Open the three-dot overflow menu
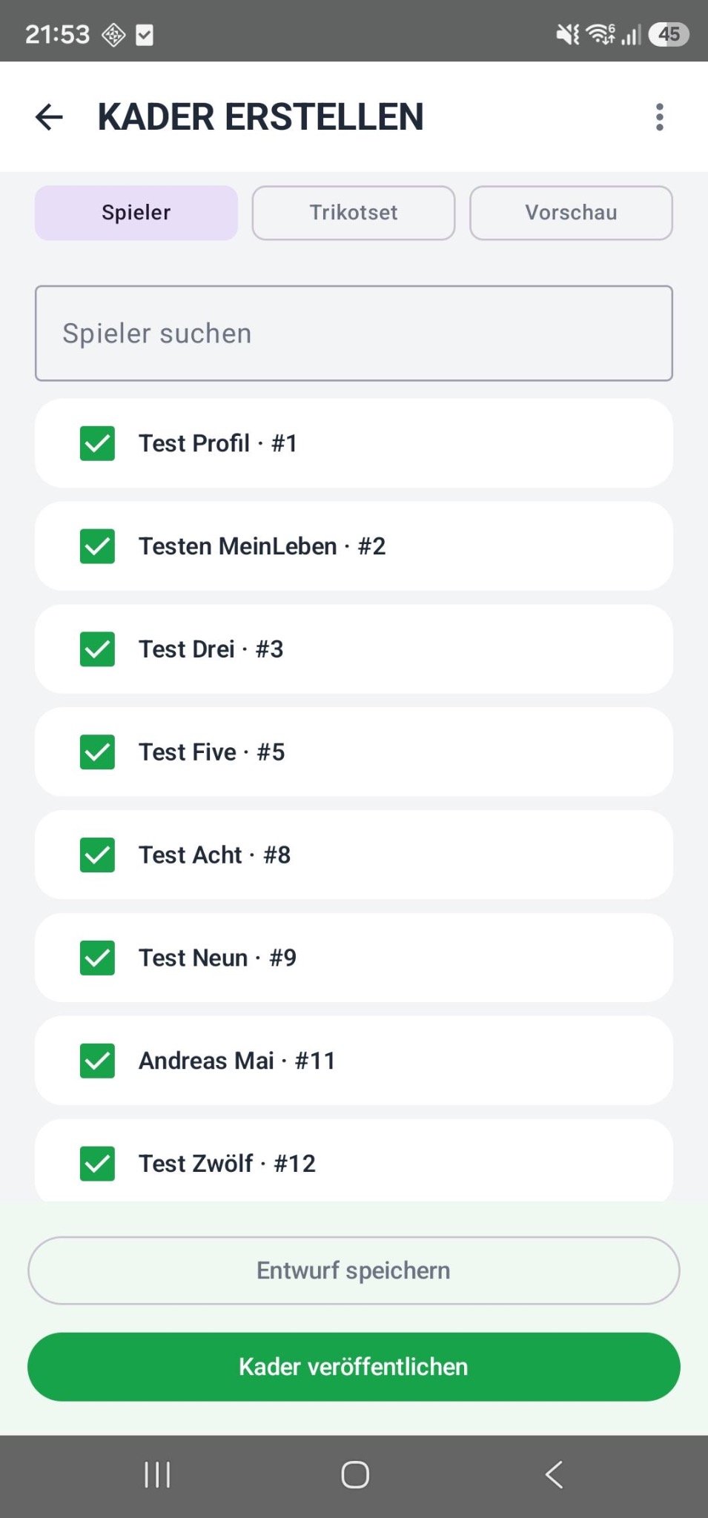Image resolution: width=708 pixels, height=1518 pixels. click(659, 117)
